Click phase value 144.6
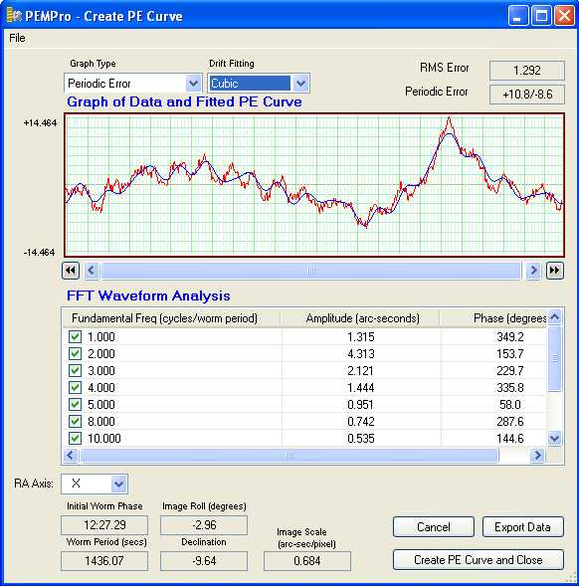Image resolution: width=579 pixels, height=586 pixels. (510, 439)
